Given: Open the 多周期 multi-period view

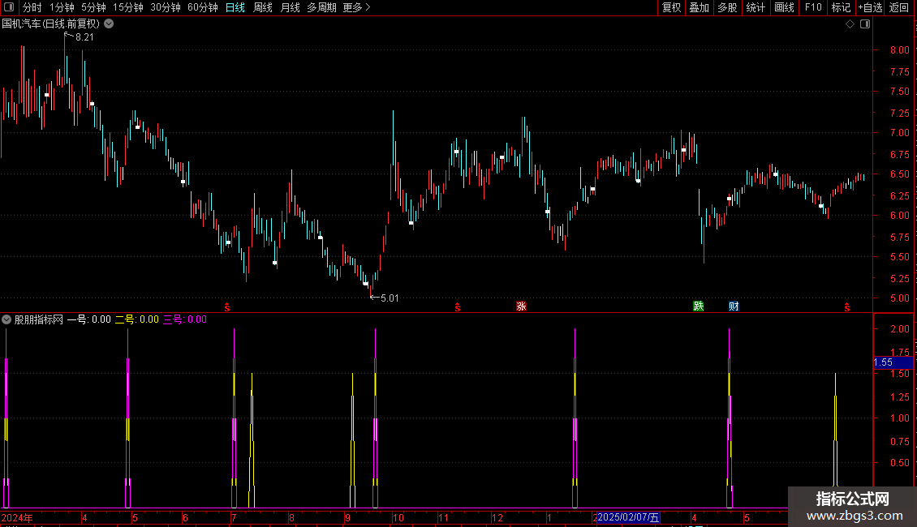Looking at the screenshot, I should click(321, 7).
